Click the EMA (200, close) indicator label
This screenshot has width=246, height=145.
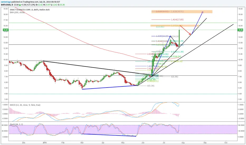[x=17, y=12]
